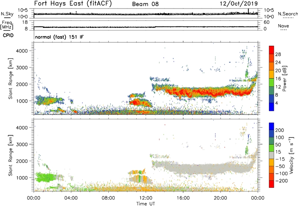Click the Power [dB] color bar label
The width and height of the screenshot is (298, 206).
[284, 78]
